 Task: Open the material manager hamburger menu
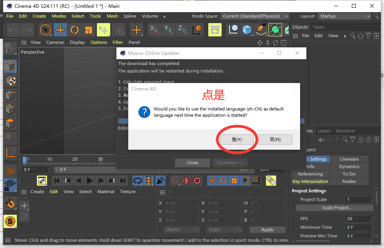(24, 192)
